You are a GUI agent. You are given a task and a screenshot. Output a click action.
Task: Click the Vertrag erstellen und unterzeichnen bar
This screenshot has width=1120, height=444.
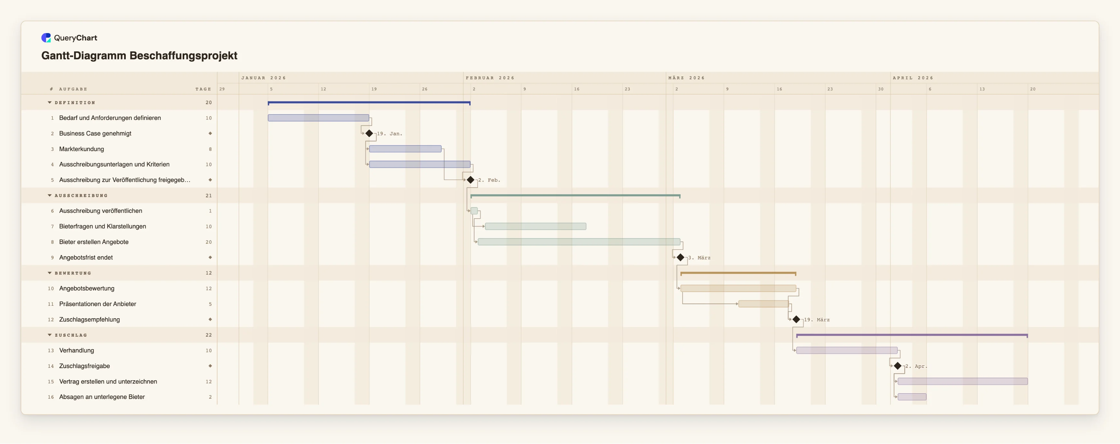[963, 381]
